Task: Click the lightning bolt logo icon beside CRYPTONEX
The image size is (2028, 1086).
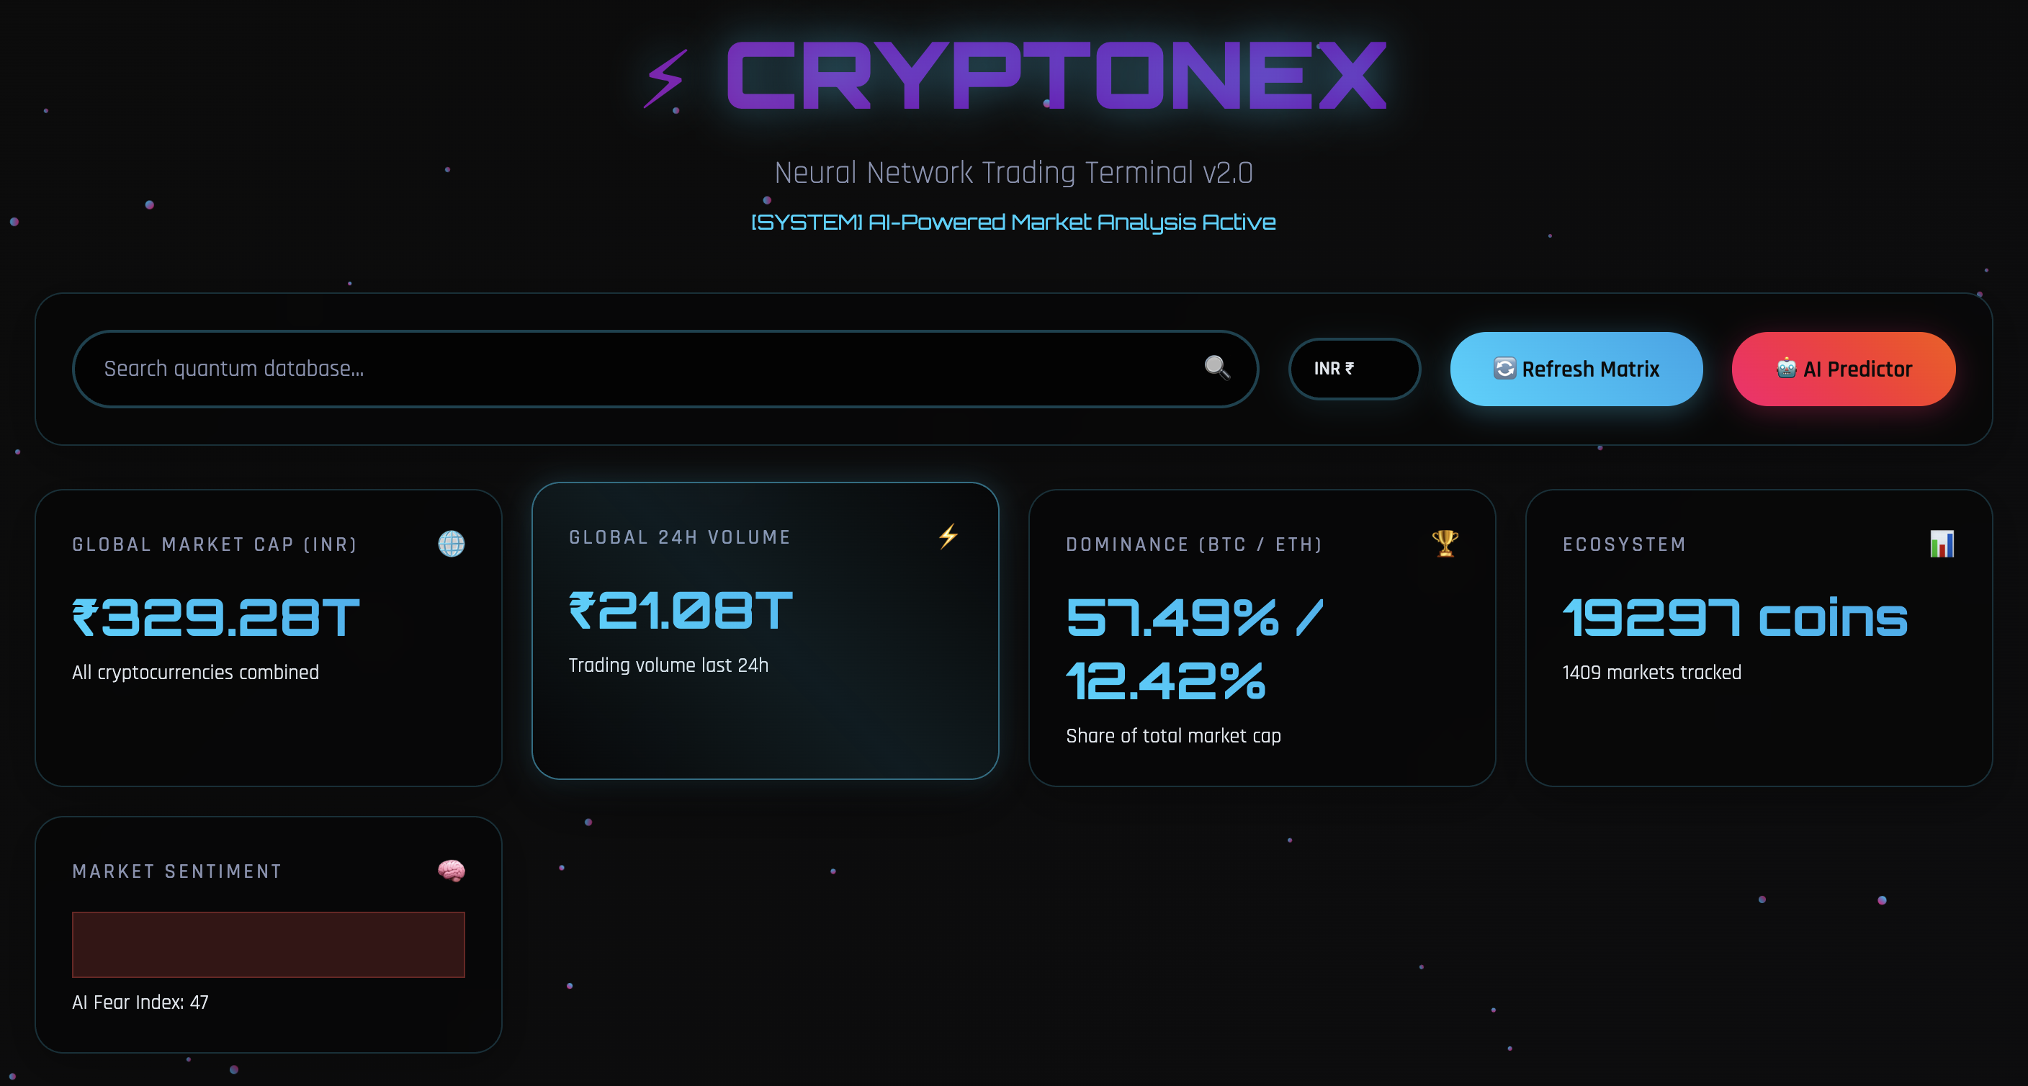Action: [x=664, y=78]
